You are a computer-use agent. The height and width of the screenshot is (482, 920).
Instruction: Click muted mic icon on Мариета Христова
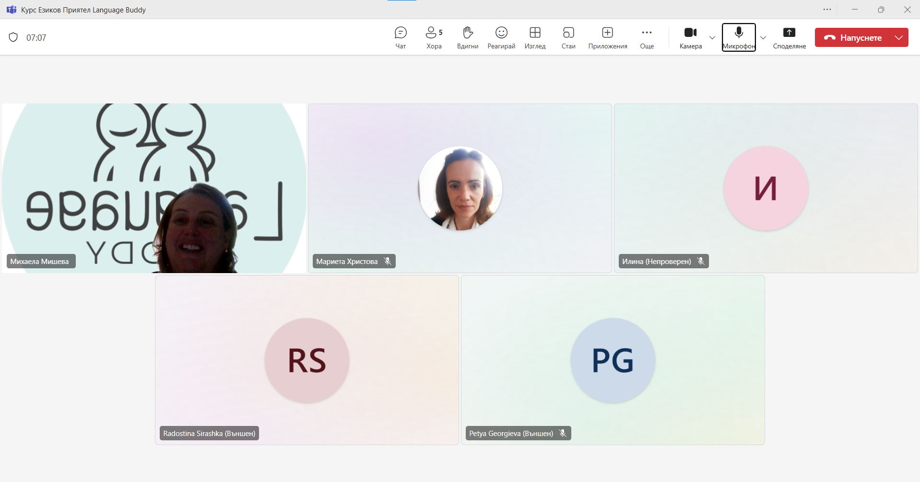[x=388, y=261]
